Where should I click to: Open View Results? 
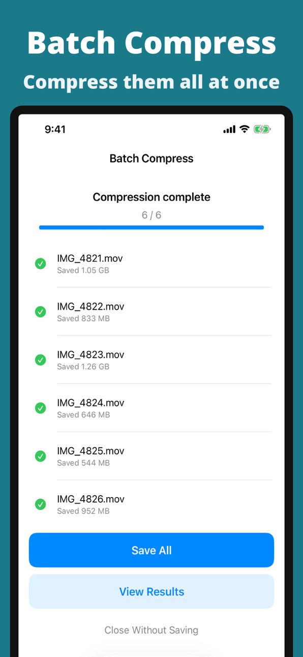point(151,591)
